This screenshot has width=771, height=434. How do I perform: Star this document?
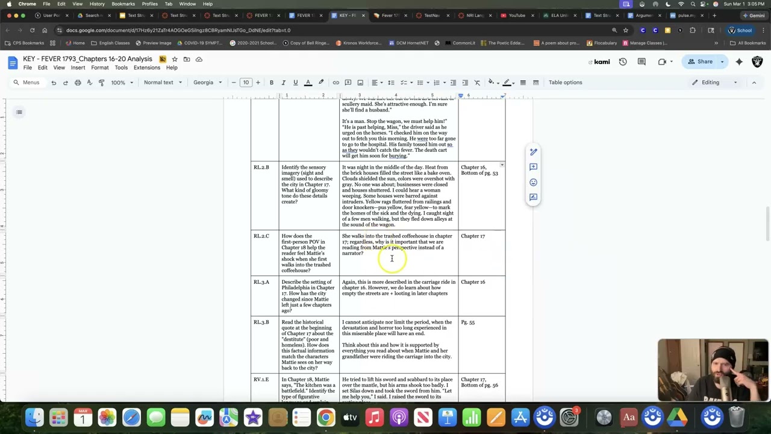175,59
